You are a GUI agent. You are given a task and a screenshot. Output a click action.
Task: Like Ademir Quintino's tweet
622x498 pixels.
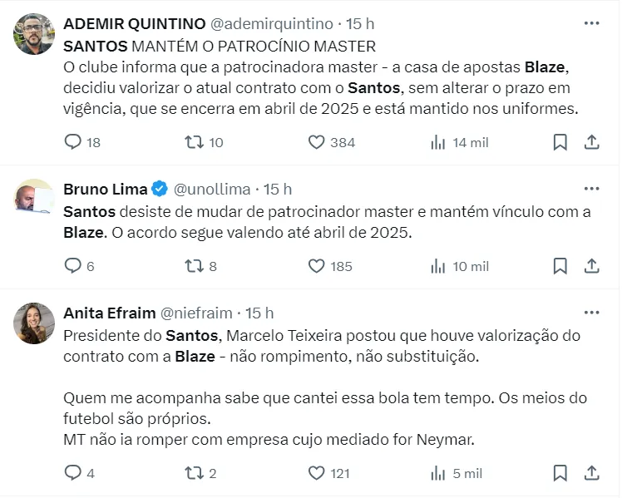tap(316, 142)
